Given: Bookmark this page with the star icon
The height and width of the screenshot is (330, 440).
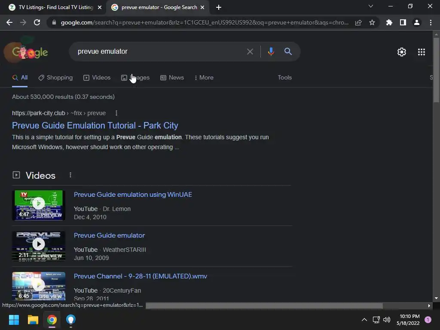Looking at the screenshot, I should pos(372,22).
